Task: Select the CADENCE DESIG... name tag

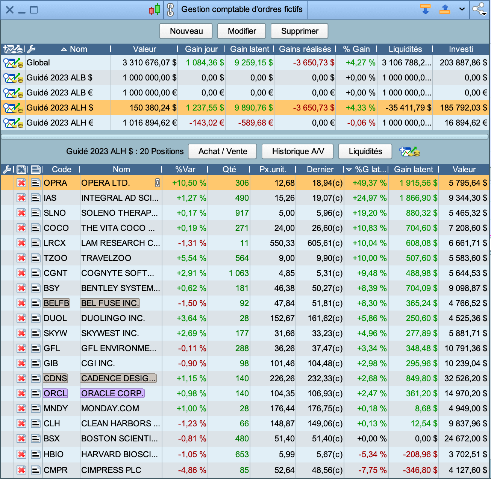Action: point(118,379)
